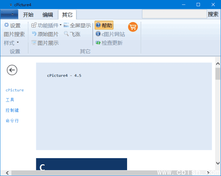Expand the 功能插件 dropdown

click(60, 25)
